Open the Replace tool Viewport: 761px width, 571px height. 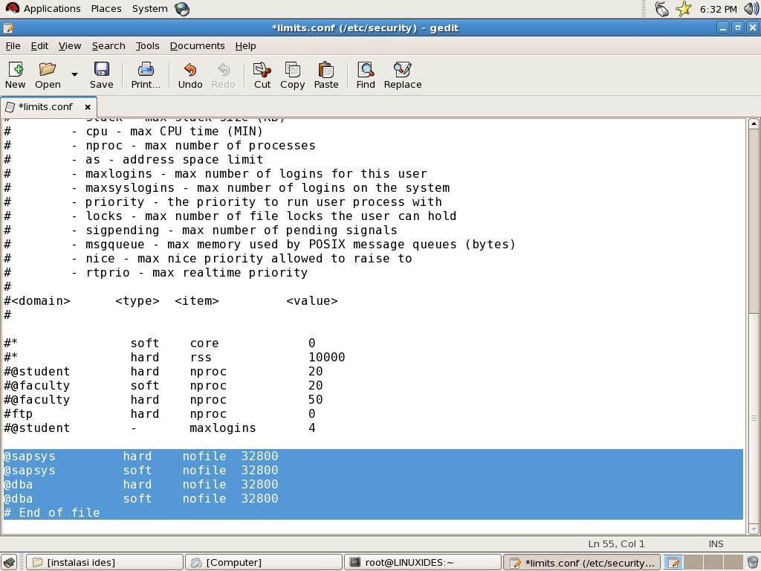click(402, 75)
